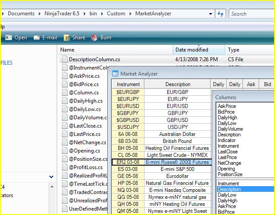Sort files by the Name column header

115,50
